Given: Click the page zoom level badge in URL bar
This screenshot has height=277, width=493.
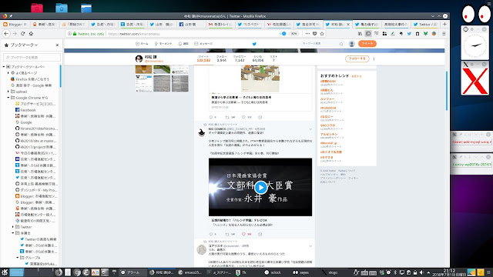Looking at the screenshot, I should tap(293, 34).
